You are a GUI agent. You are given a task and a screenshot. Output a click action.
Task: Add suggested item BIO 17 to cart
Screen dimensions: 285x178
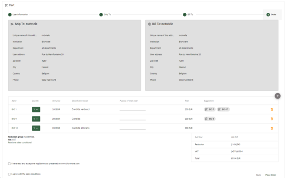click(223, 109)
